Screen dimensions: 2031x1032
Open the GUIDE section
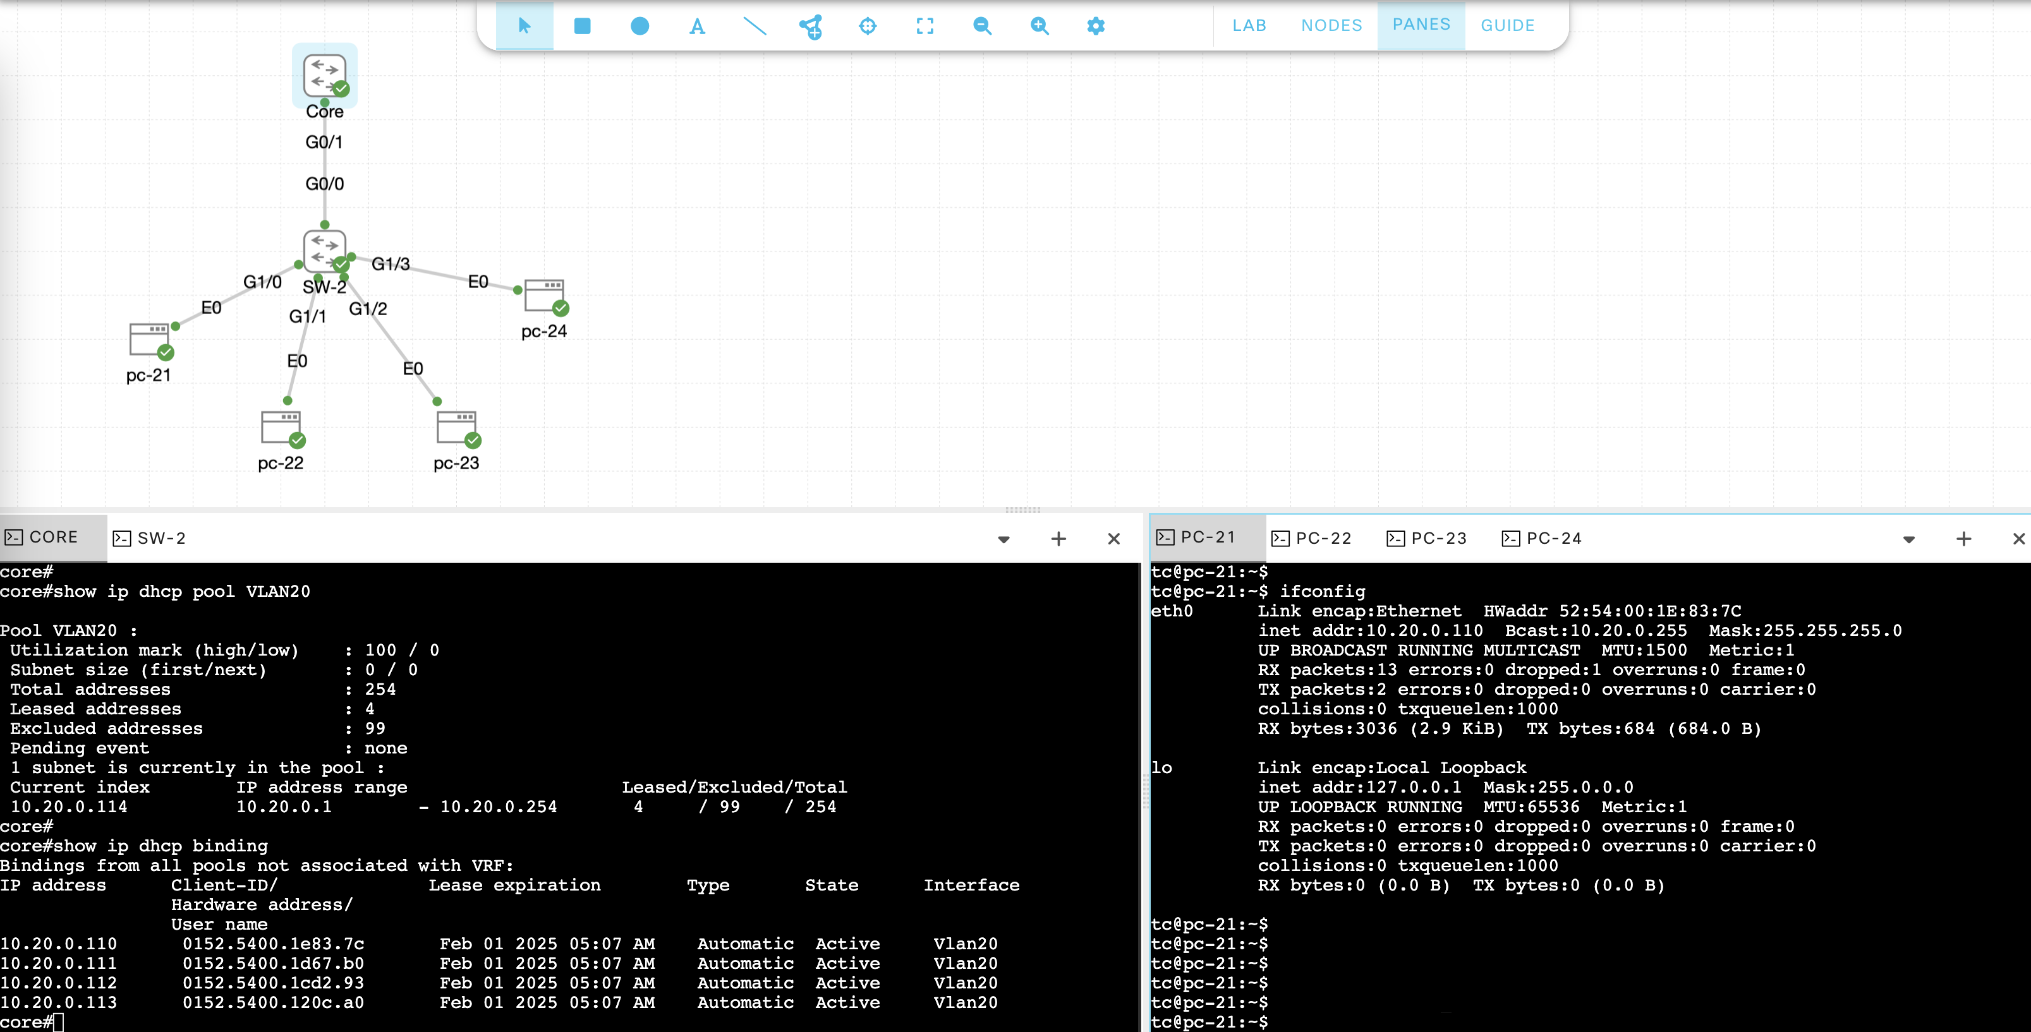(1507, 25)
